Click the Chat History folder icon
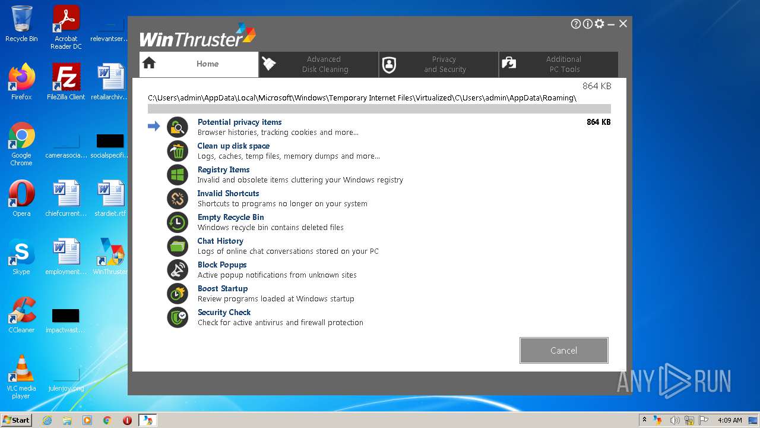The width and height of the screenshot is (760, 428). [x=178, y=246]
